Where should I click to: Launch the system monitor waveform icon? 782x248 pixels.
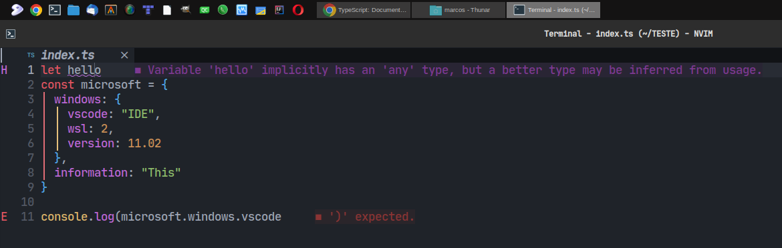(x=242, y=10)
